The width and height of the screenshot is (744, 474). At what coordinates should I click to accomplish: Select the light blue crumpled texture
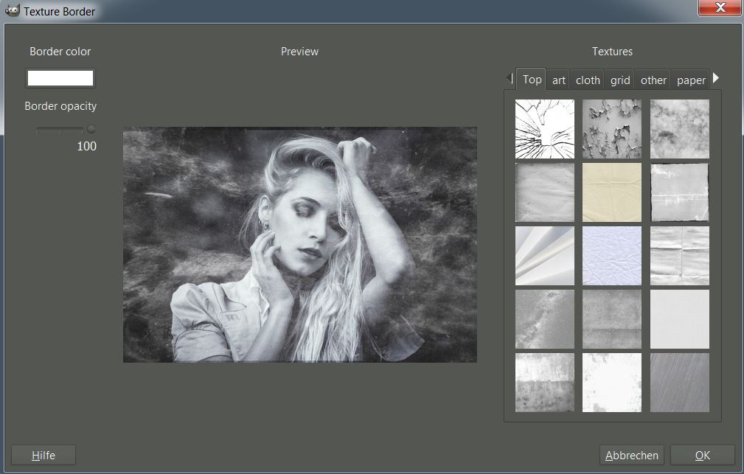[x=612, y=256]
